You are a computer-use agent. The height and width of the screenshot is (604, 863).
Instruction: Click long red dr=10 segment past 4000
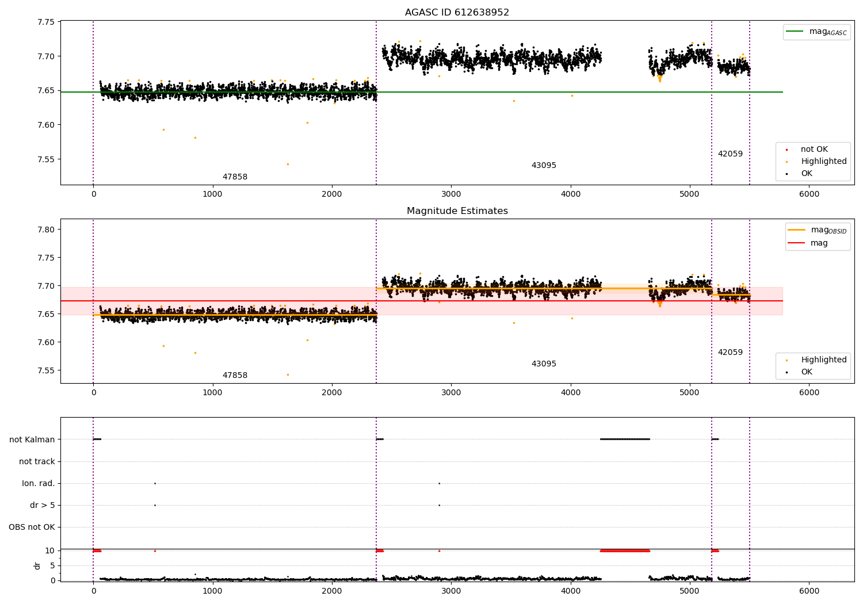(x=625, y=551)
